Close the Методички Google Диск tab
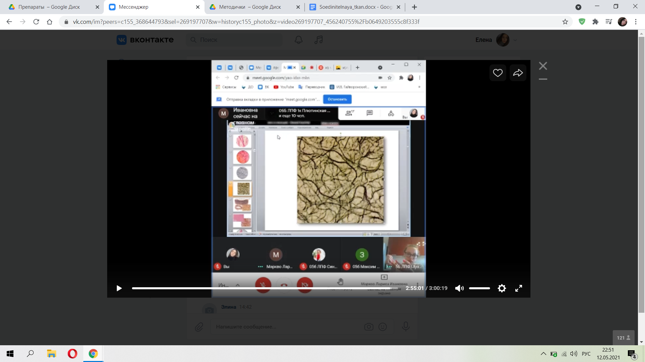This screenshot has height=362, width=645. pos(298,7)
